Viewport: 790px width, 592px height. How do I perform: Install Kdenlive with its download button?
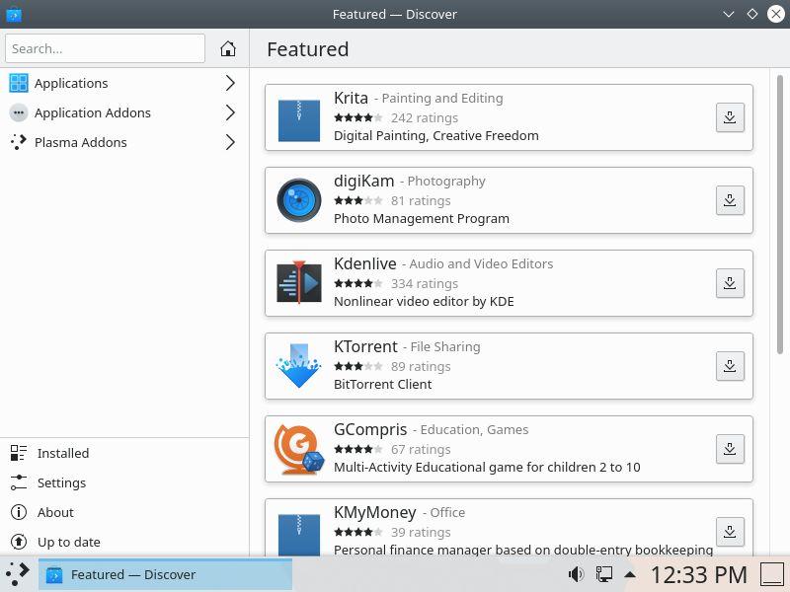[x=729, y=283]
